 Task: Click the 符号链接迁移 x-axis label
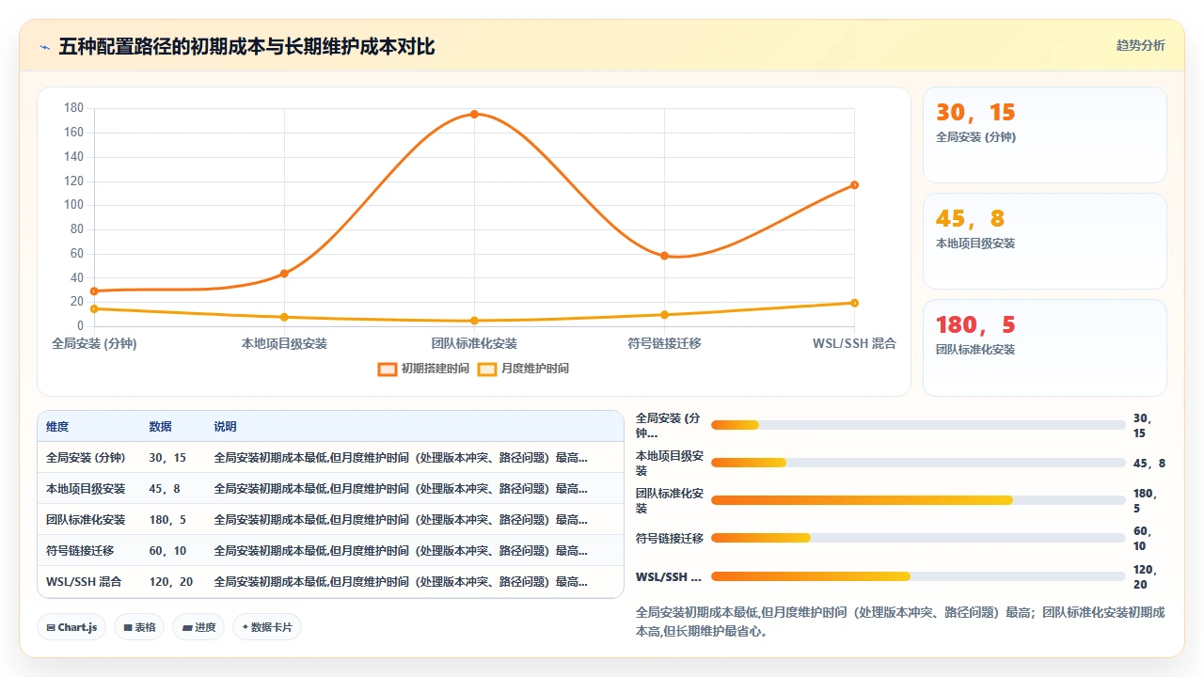point(664,343)
